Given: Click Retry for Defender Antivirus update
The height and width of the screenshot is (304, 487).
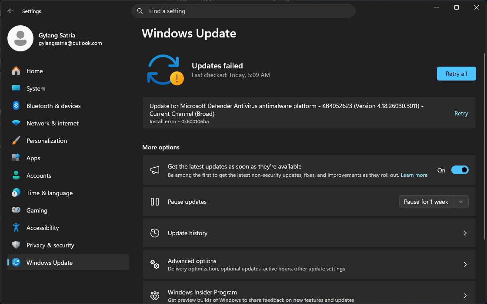Looking at the screenshot, I should (461, 113).
